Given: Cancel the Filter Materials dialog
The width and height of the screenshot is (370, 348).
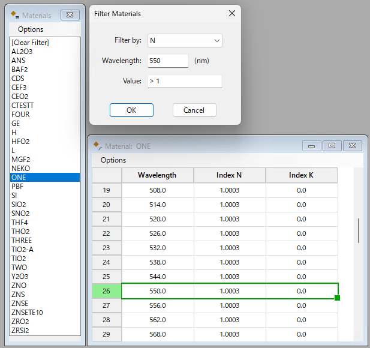Looking at the screenshot, I should 194,110.
